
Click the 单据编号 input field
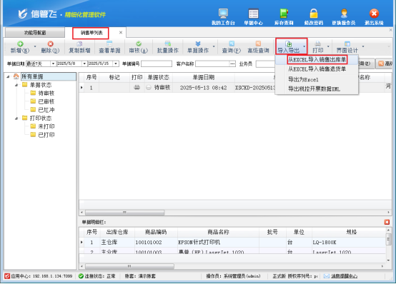[157, 64]
